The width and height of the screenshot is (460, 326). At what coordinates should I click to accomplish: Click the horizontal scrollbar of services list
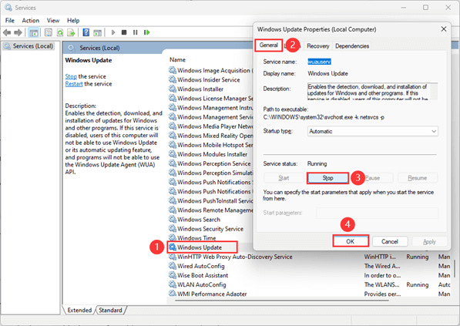tap(282, 301)
